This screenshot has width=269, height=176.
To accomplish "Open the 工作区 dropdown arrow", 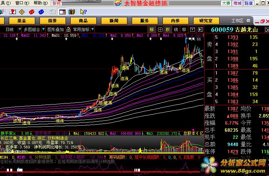I will pyautogui.click(x=248, y=20).
